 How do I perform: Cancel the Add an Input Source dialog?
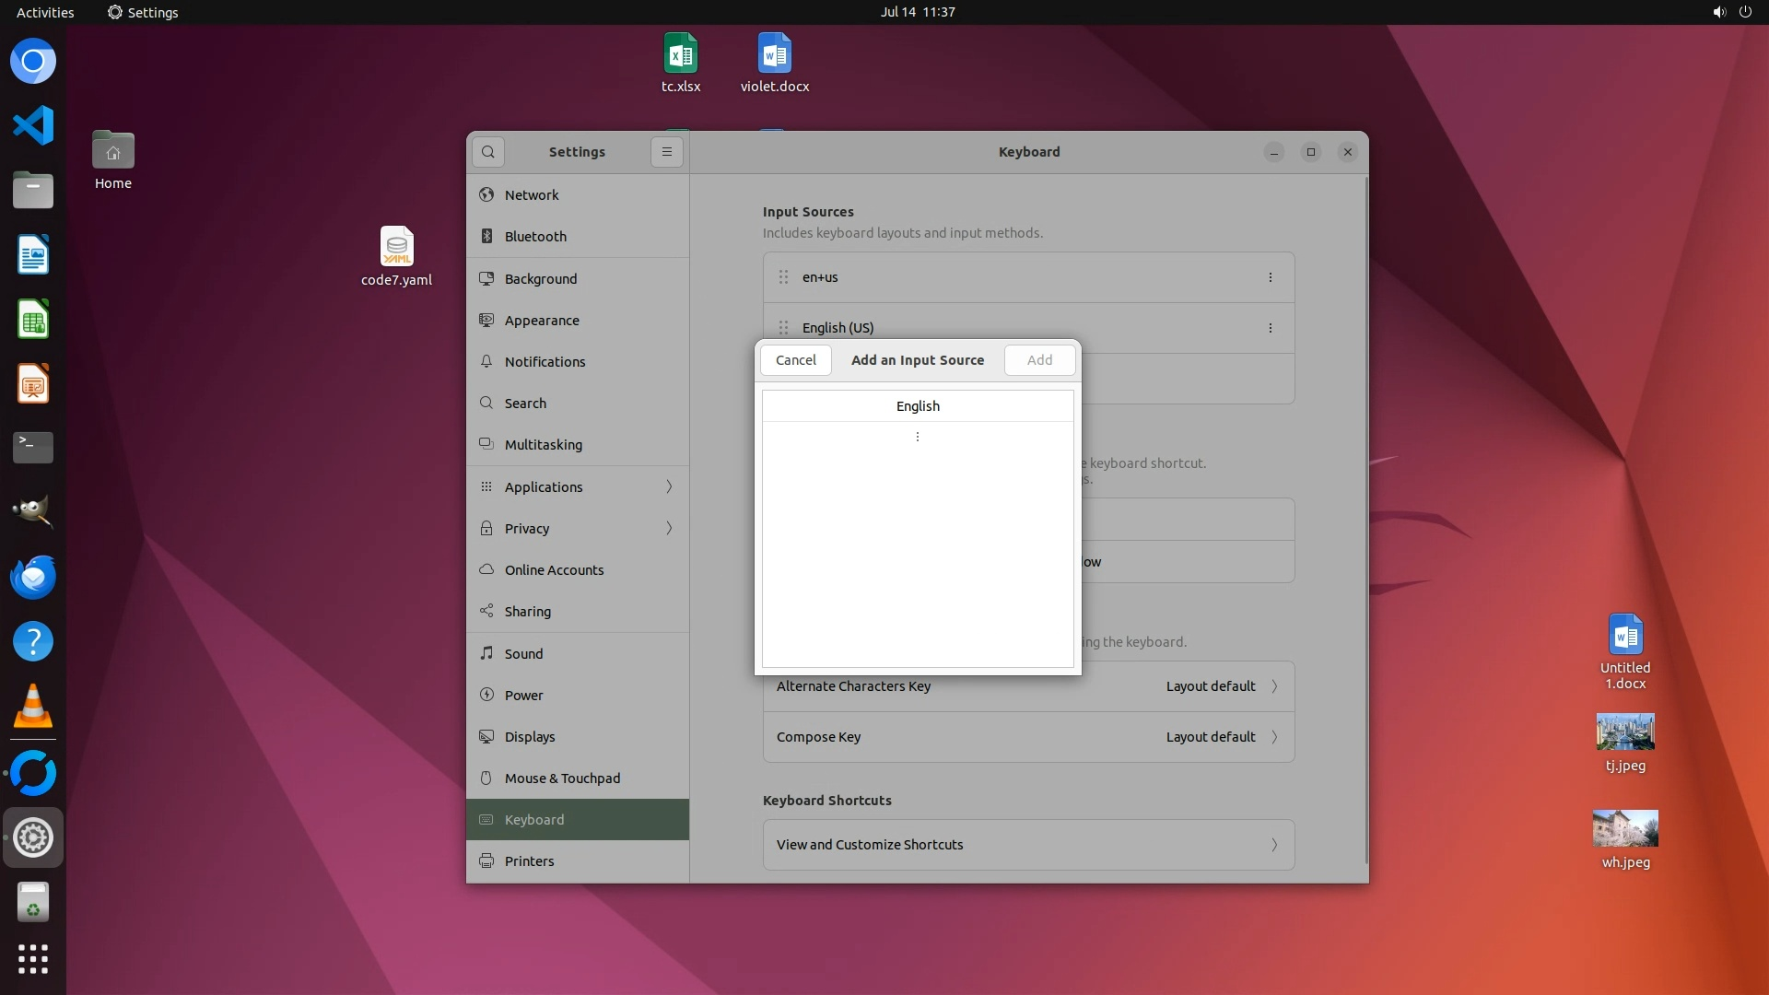click(795, 360)
